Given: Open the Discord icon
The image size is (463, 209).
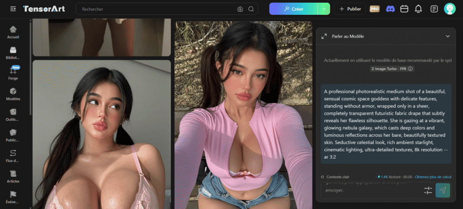Looking at the screenshot, I should coord(390,9).
